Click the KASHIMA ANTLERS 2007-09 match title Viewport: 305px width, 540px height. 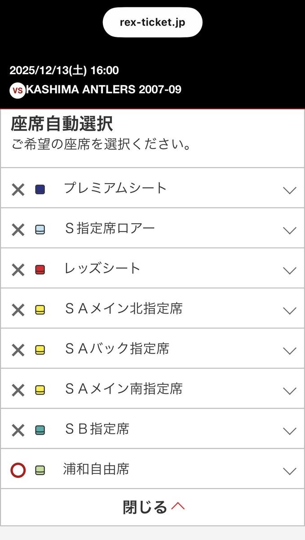tap(104, 89)
